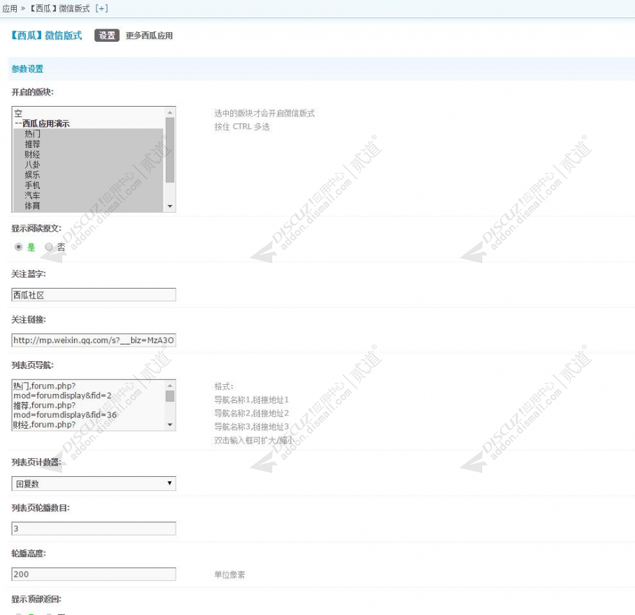Viewport: 635px width, 615px height.
Task: Focus the 关注蓝字 input field
Action: [94, 294]
